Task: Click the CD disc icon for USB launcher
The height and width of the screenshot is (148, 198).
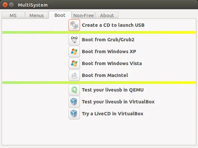Action: pos(74,25)
